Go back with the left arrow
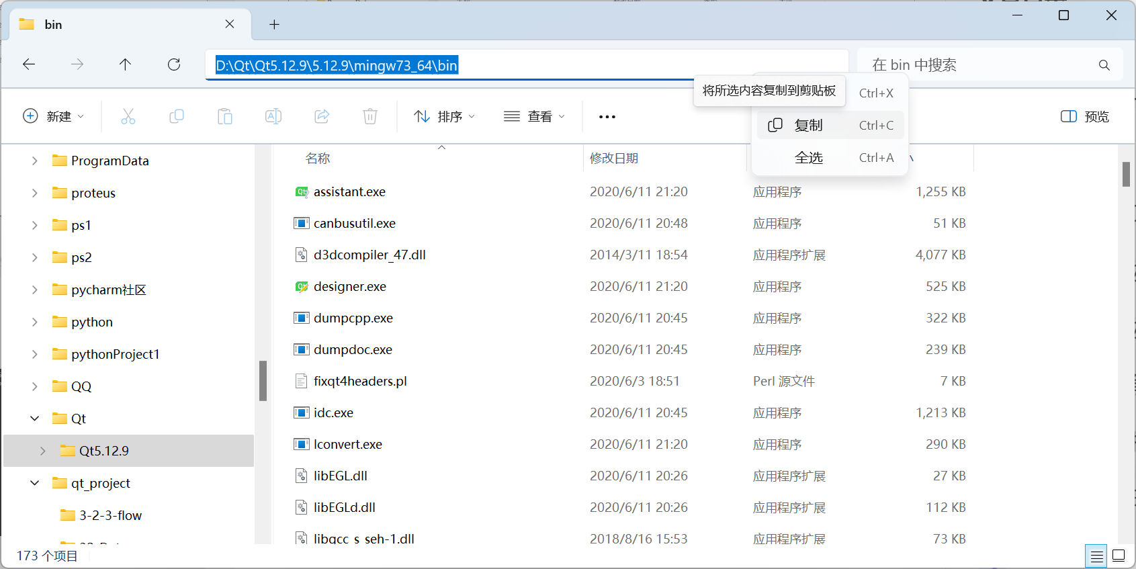This screenshot has width=1136, height=569. [29, 64]
